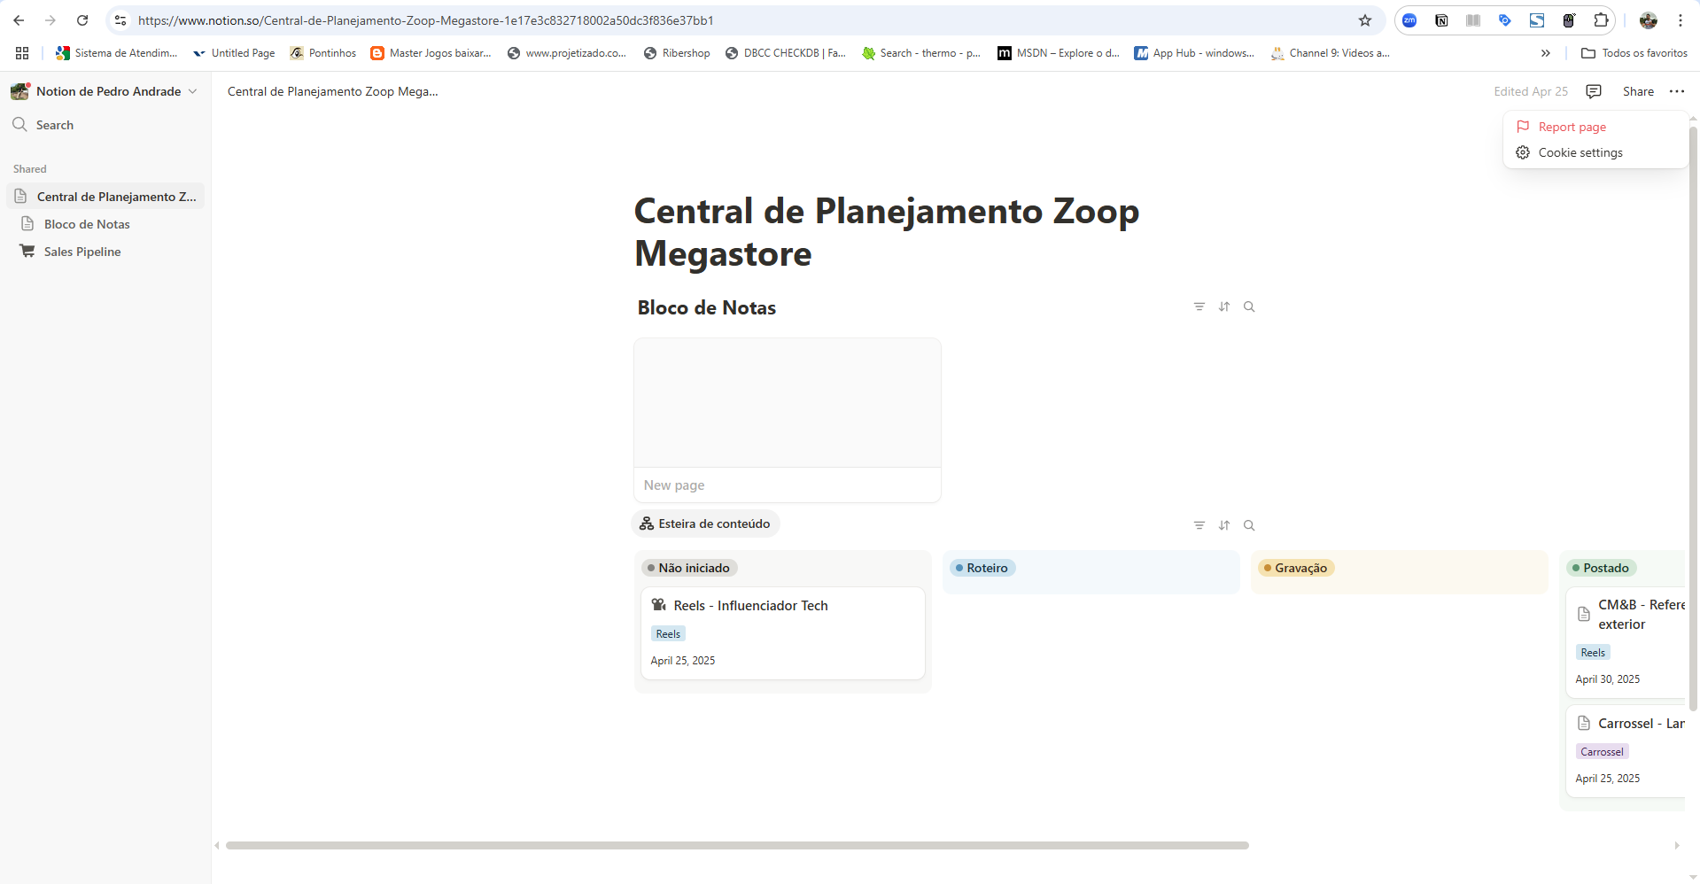Open the Search in Notion sidebar

tap(105, 125)
